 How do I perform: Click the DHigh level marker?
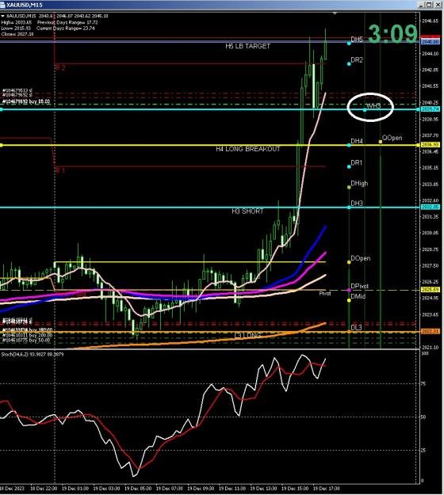(349, 188)
